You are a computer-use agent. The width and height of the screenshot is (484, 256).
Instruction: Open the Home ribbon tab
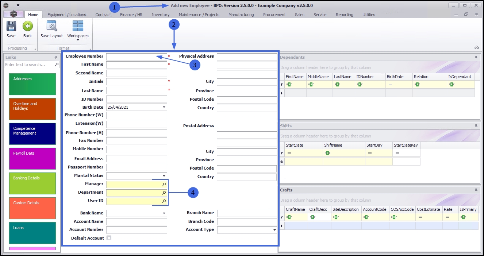pos(33,15)
